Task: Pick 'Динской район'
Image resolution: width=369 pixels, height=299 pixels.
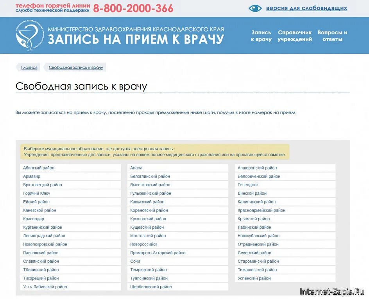Action: point(285,193)
